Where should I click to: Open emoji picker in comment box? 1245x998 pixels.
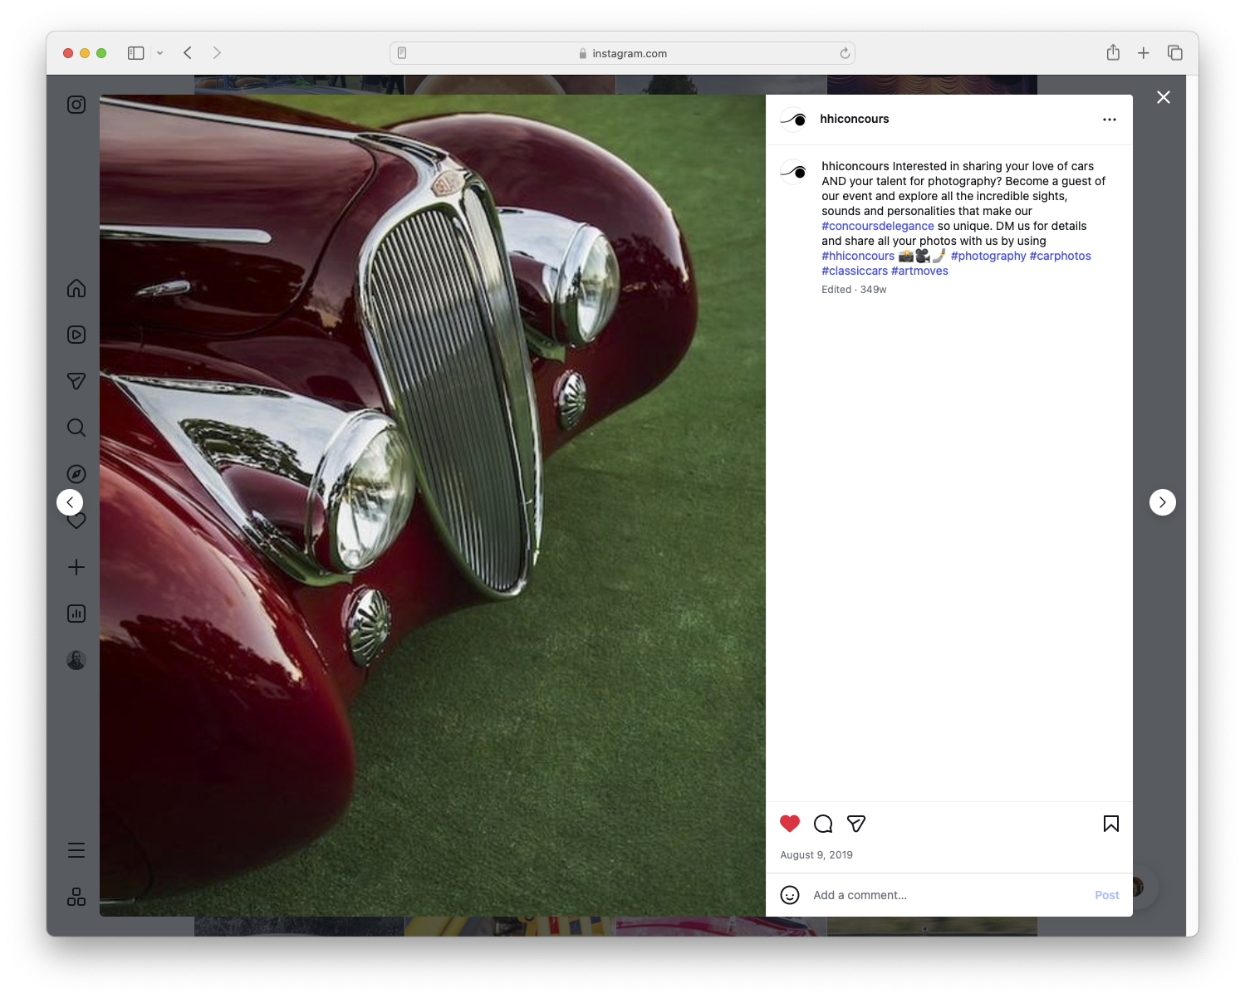790,895
